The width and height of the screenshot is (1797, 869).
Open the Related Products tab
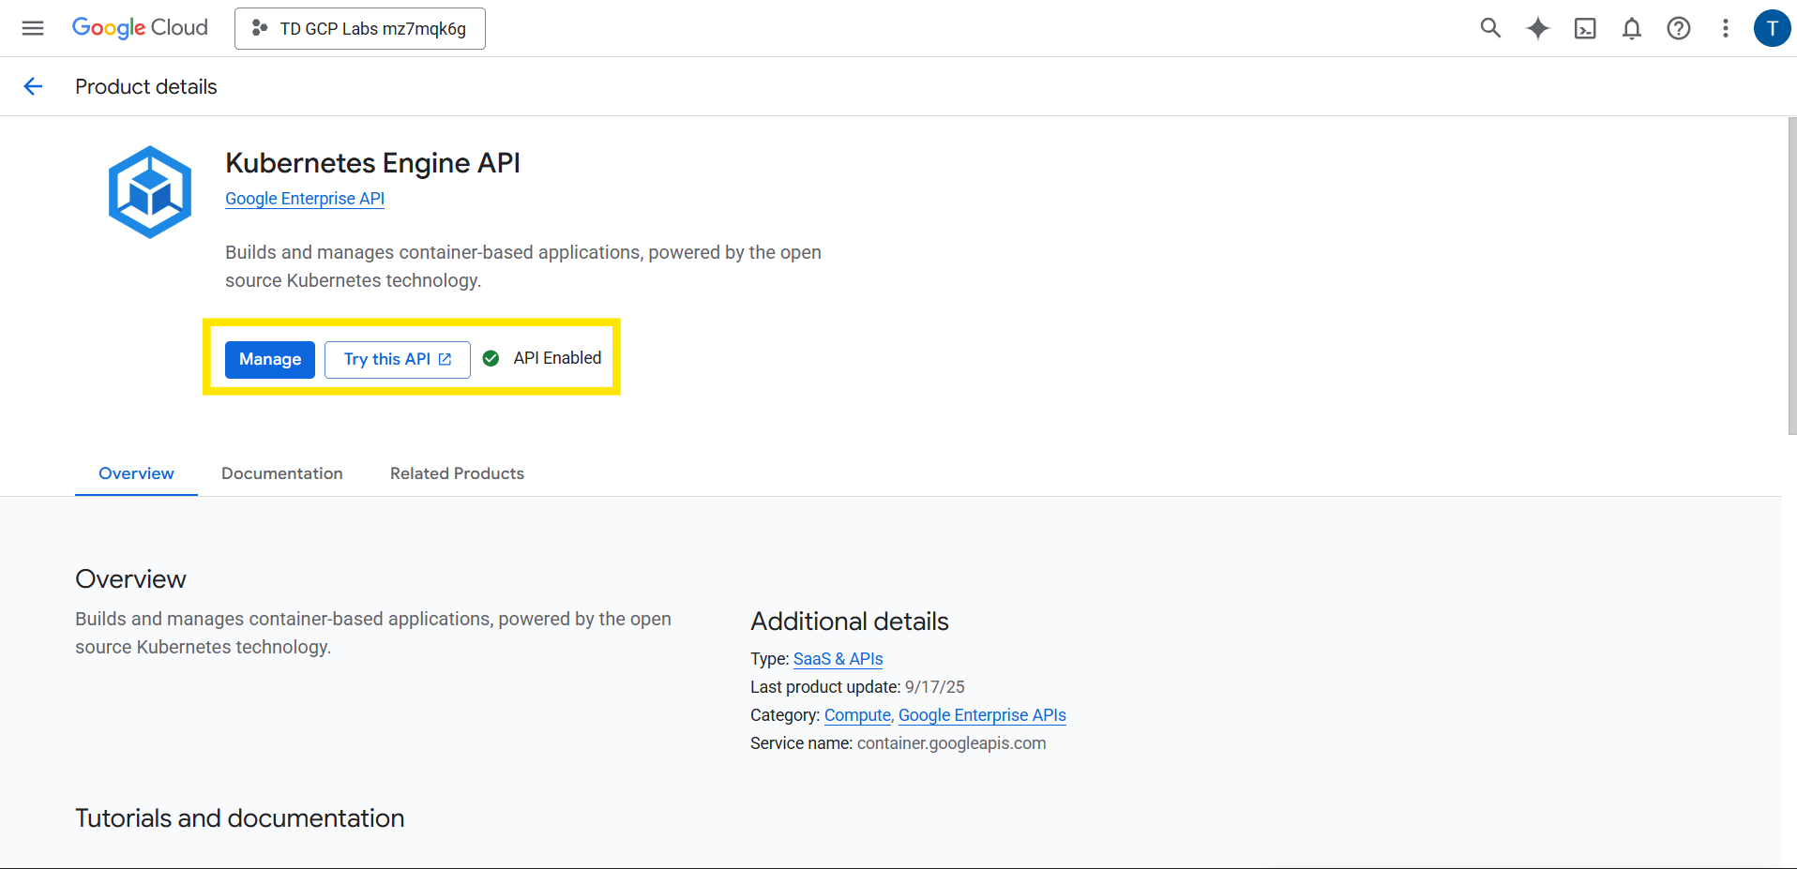[x=457, y=473]
